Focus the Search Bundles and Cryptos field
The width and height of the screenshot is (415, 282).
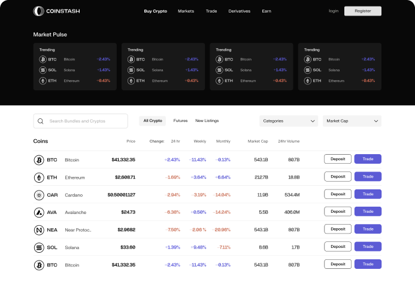click(80, 121)
